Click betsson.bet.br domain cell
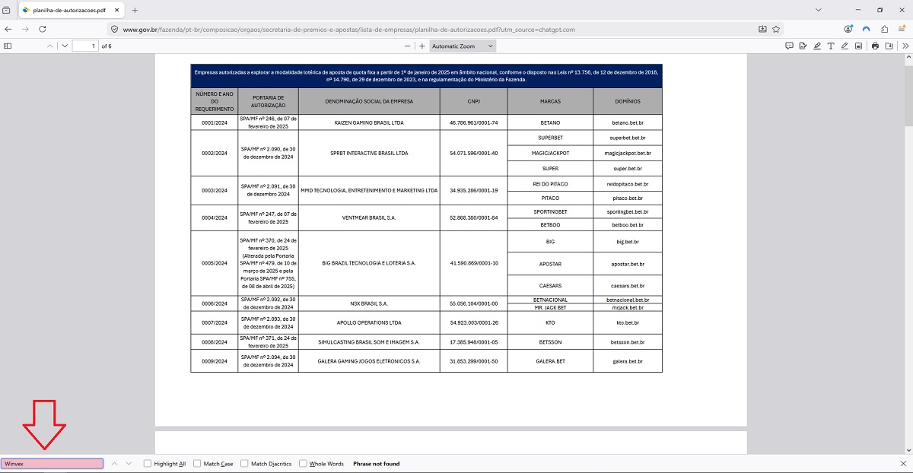Screen dimensions: 913x473 (627, 342)
